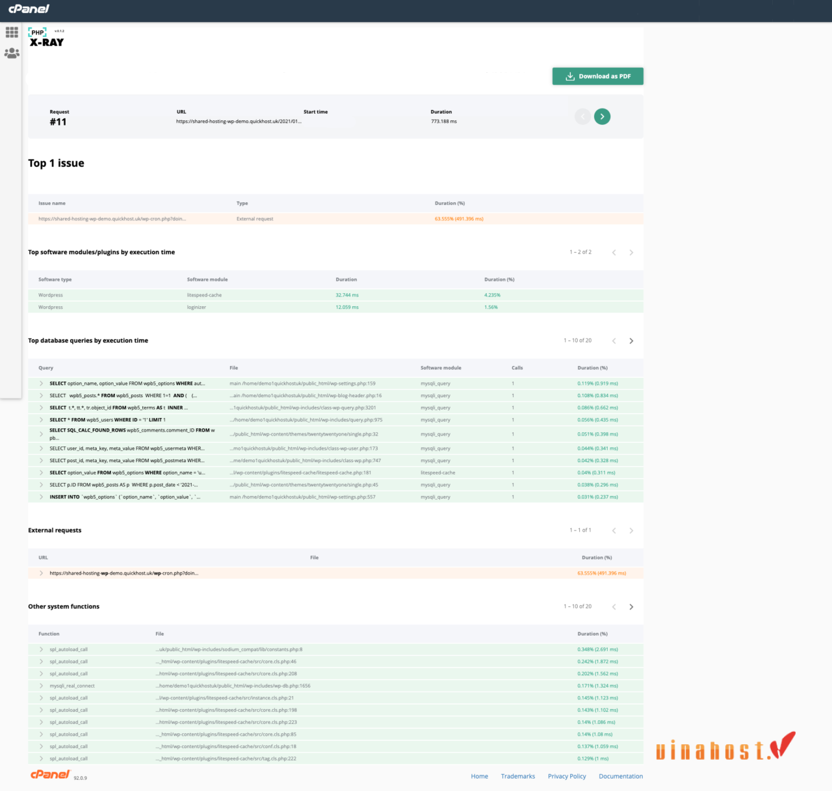Expand the spl_autoload_call row for tag.cls.php:222
This screenshot has width=832, height=791.
(x=41, y=759)
